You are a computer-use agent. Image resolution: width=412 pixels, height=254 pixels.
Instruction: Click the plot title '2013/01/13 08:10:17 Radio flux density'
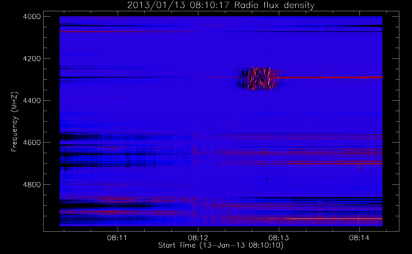(x=221, y=5)
